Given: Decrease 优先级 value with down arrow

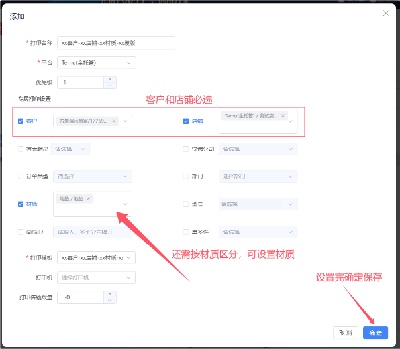Looking at the screenshot, I should pyautogui.click(x=110, y=86).
